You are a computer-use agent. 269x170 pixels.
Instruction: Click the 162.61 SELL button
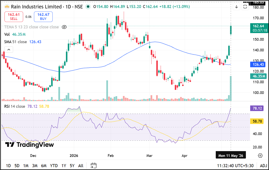pyautogui.click(x=14, y=17)
